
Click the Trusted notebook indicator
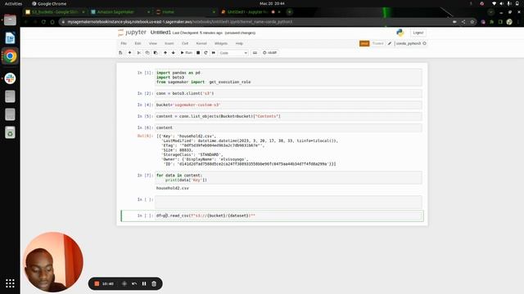[378, 43]
